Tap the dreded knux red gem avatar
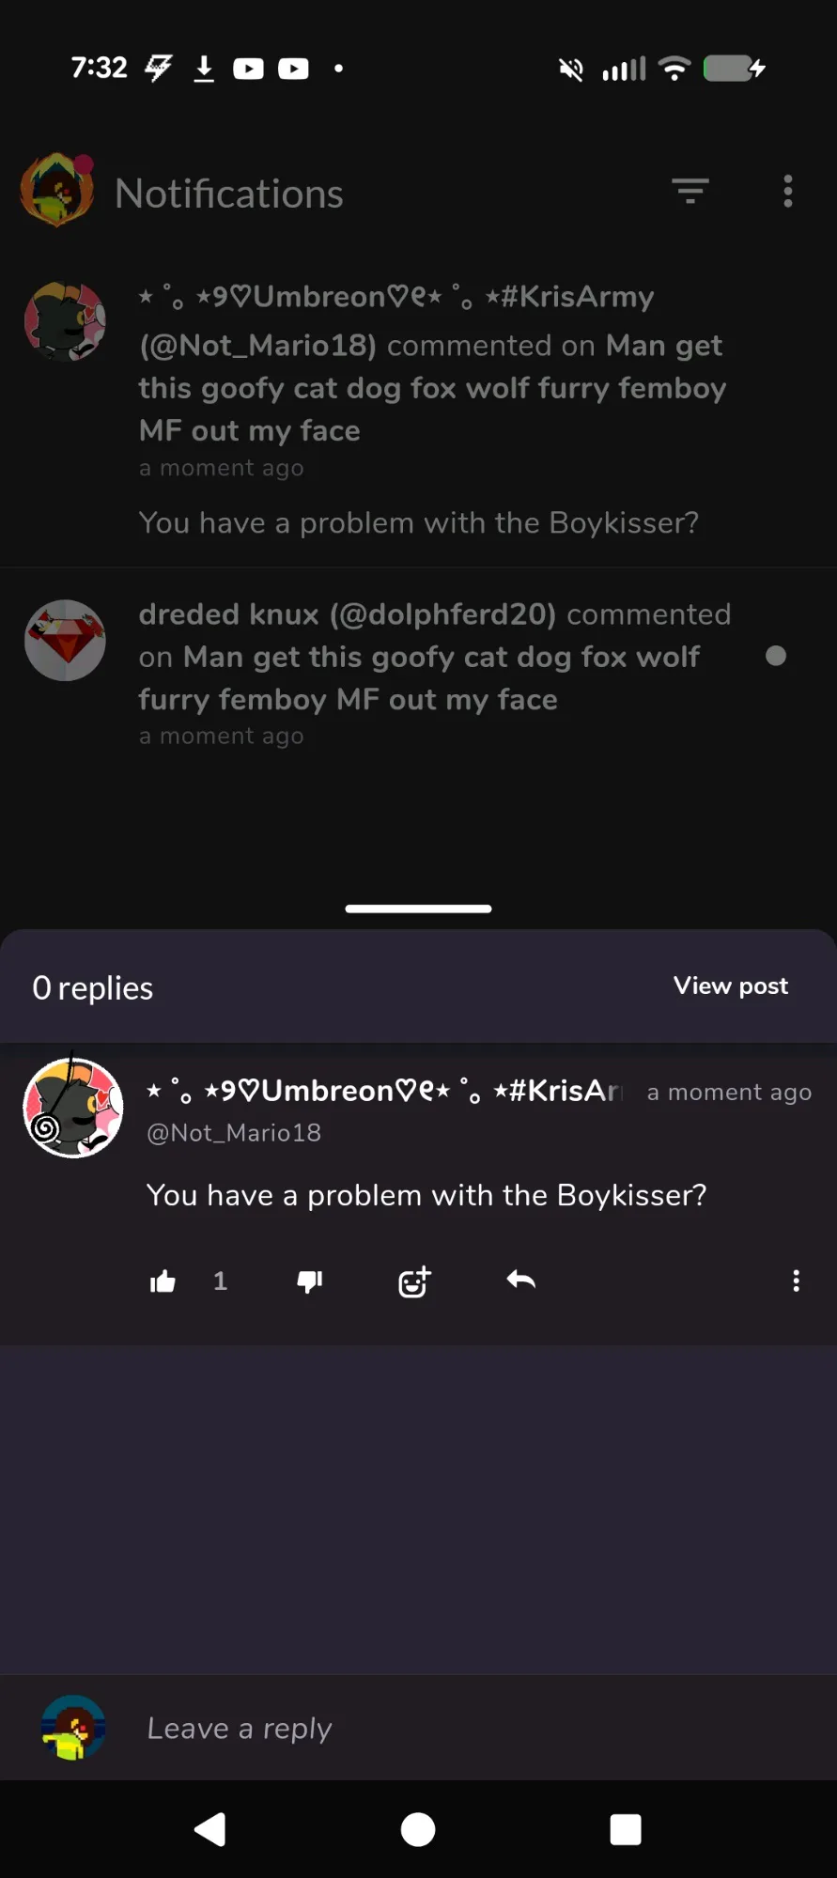The height and width of the screenshot is (1878, 837). [x=65, y=640]
